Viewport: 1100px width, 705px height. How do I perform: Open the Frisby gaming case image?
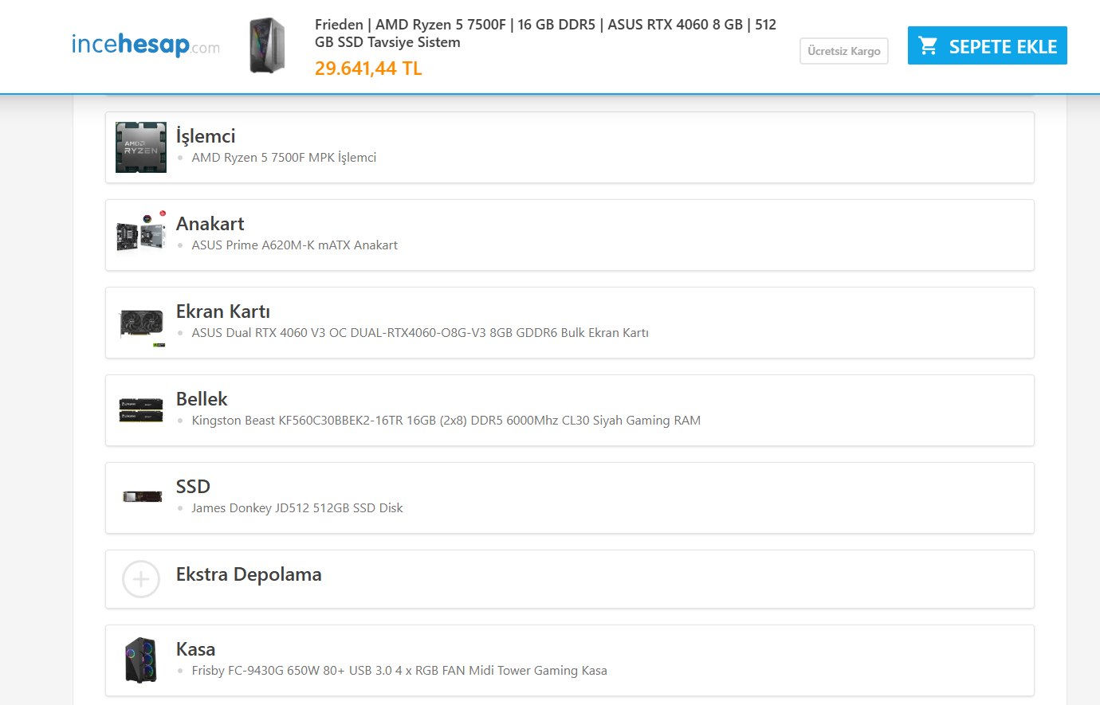tap(141, 660)
